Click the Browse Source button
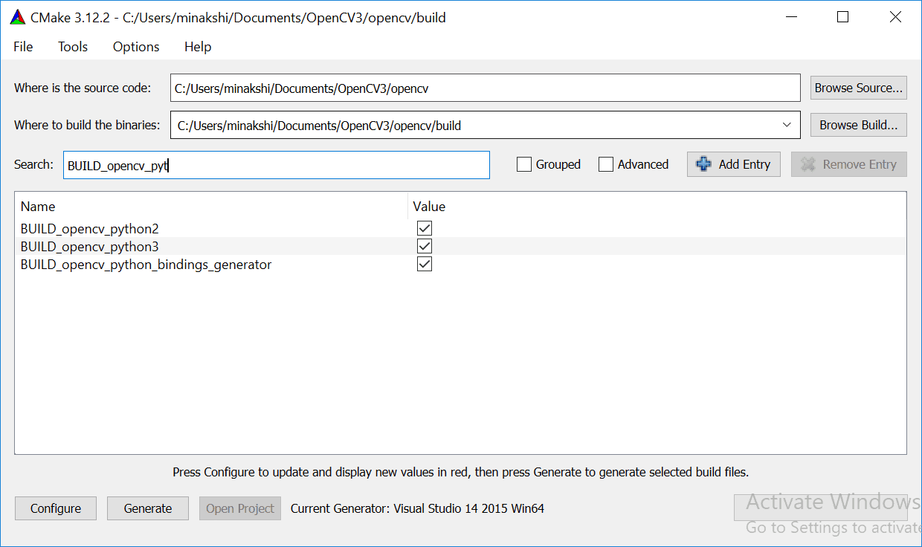This screenshot has height=547, width=922. pyautogui.click(x=859, y=88)
